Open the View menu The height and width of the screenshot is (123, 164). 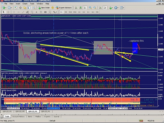11,4
